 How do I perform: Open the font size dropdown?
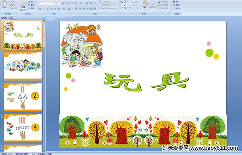coord(60,3)
